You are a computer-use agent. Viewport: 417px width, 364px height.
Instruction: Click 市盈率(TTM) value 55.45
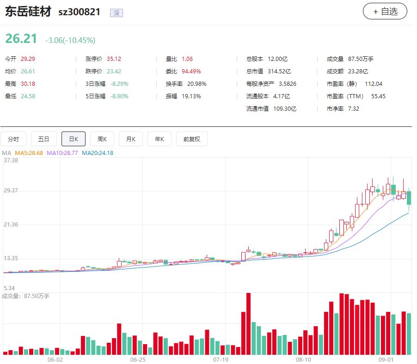[379, 96]
